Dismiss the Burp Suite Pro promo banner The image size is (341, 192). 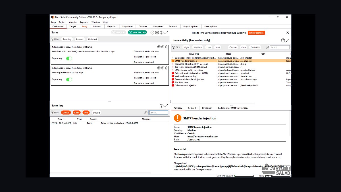click(x=288, y=33)
